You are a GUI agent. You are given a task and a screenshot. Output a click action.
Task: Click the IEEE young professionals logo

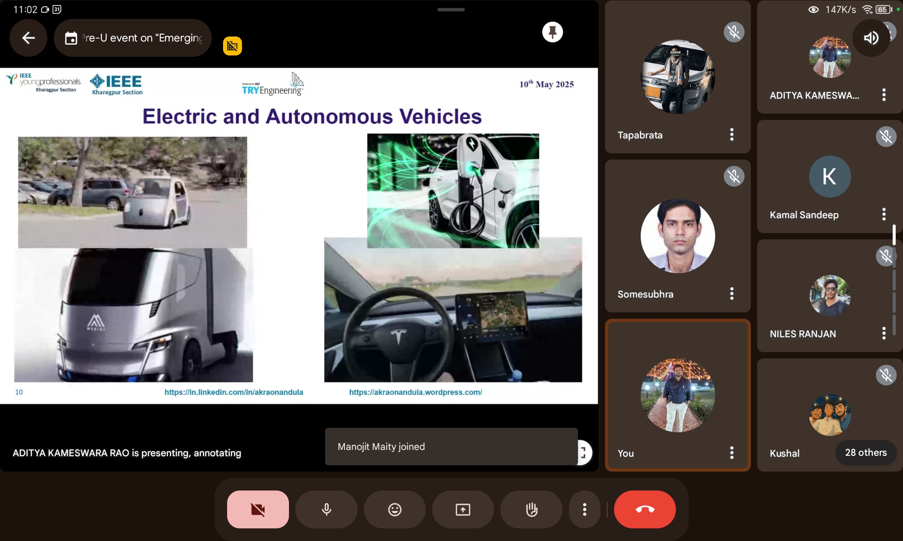coord(43,83)
